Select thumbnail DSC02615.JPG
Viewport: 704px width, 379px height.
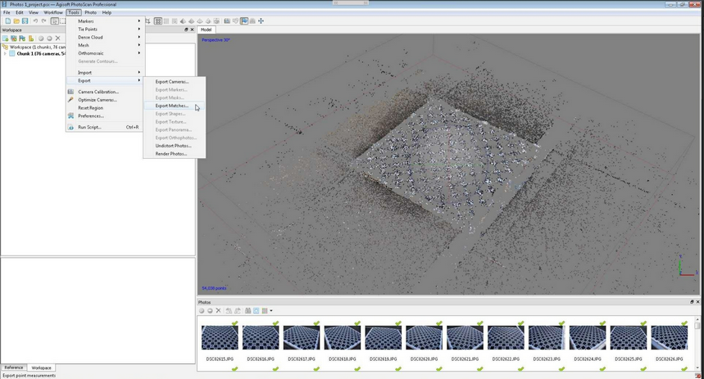(220, 337)
